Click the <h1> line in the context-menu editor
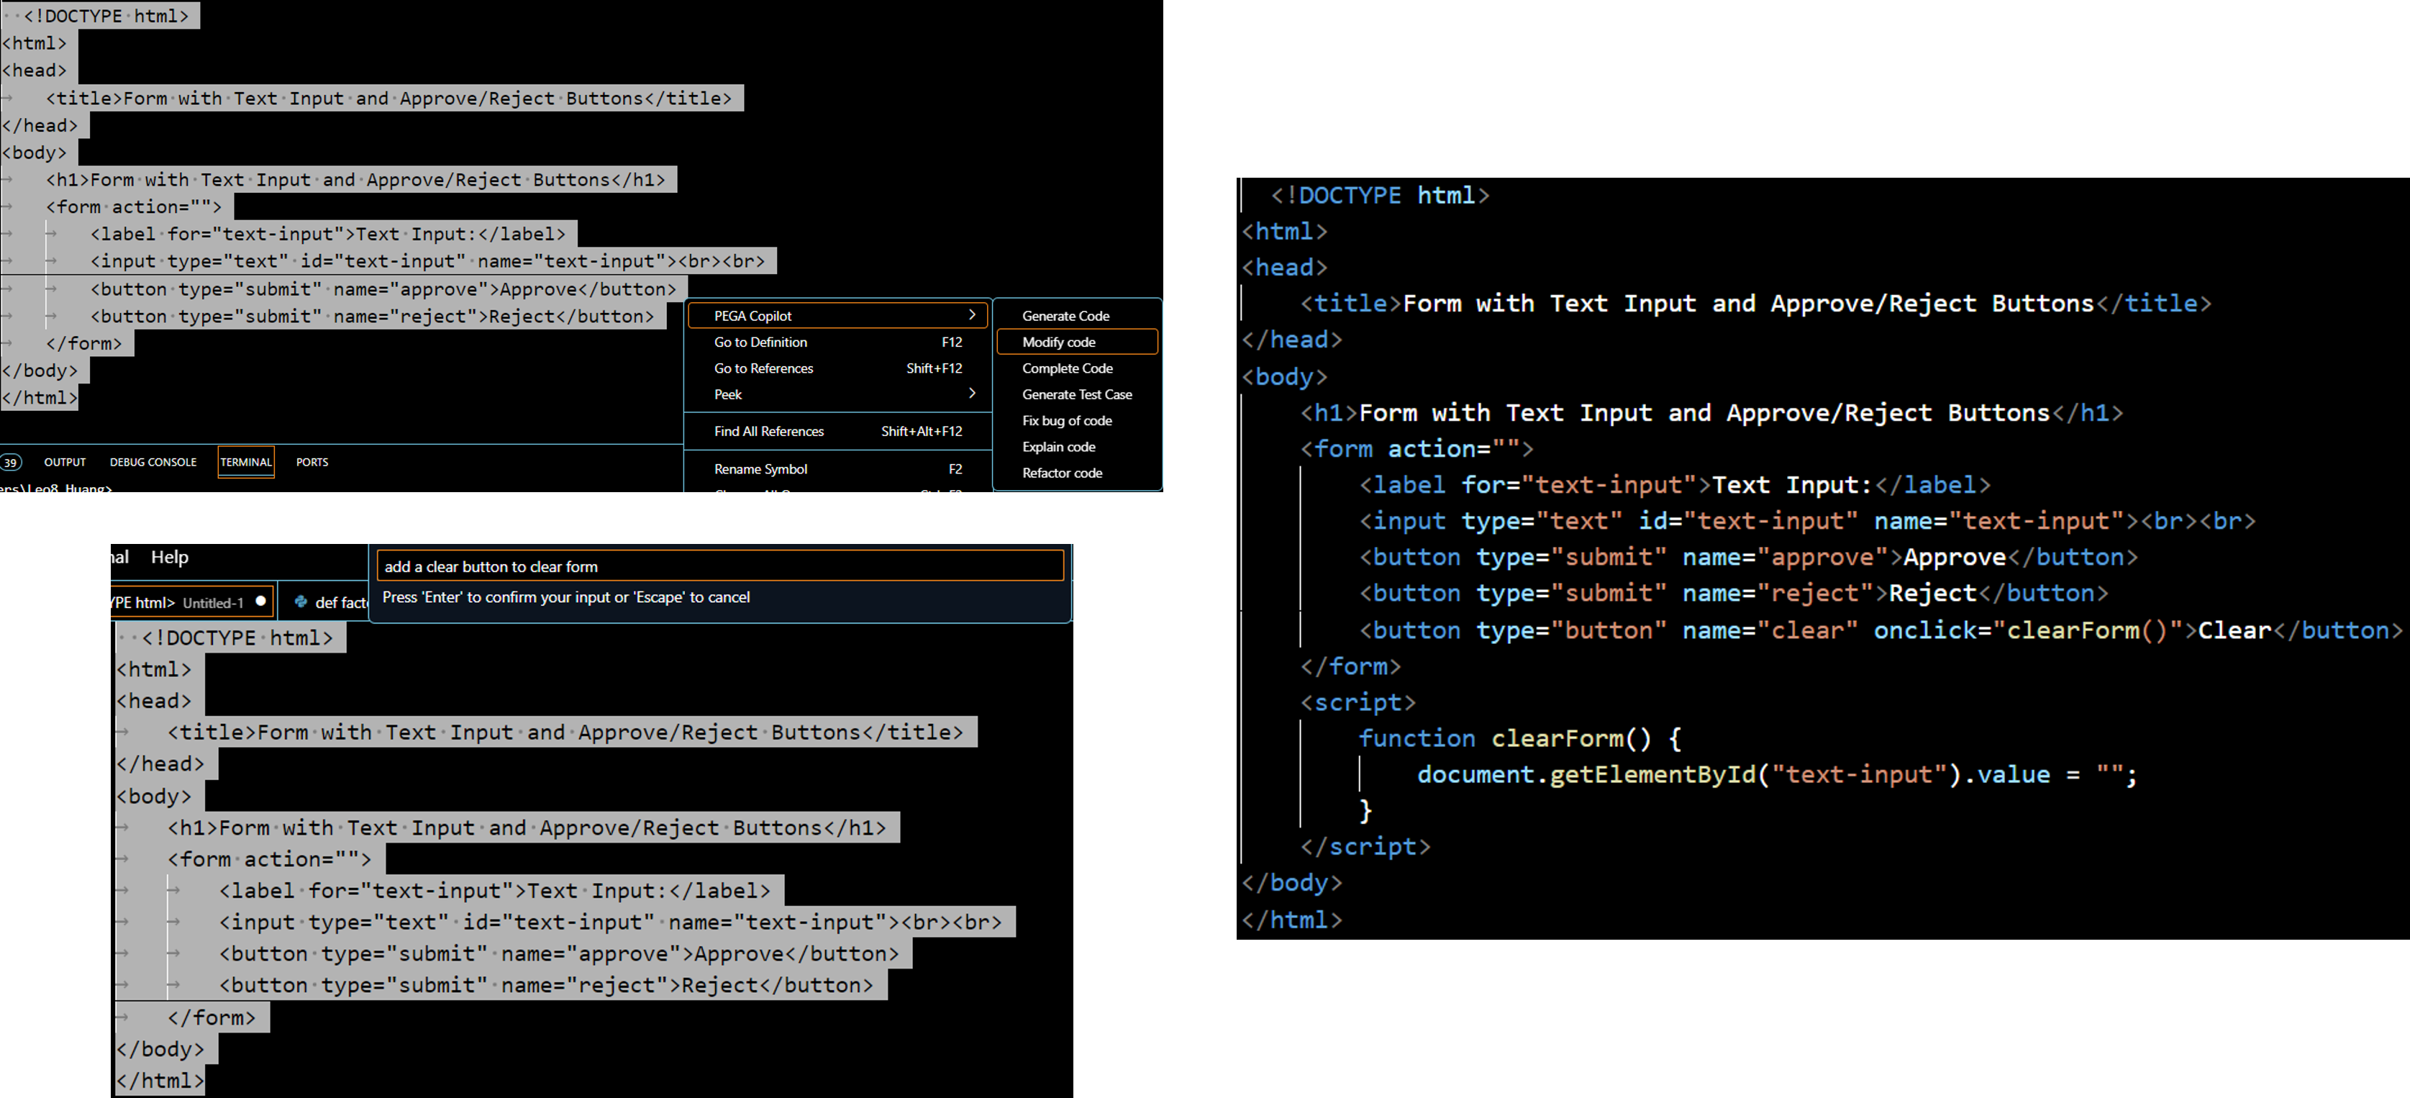This screenshot has width=2410, height=1098. pos(355,180)
